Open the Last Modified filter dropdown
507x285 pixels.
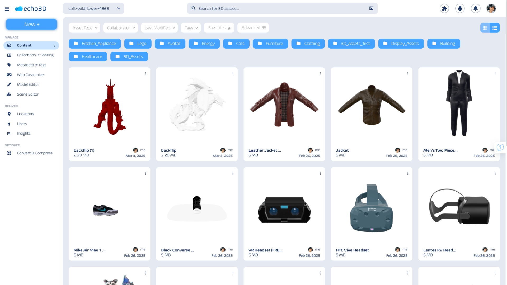tap(159, 28)
